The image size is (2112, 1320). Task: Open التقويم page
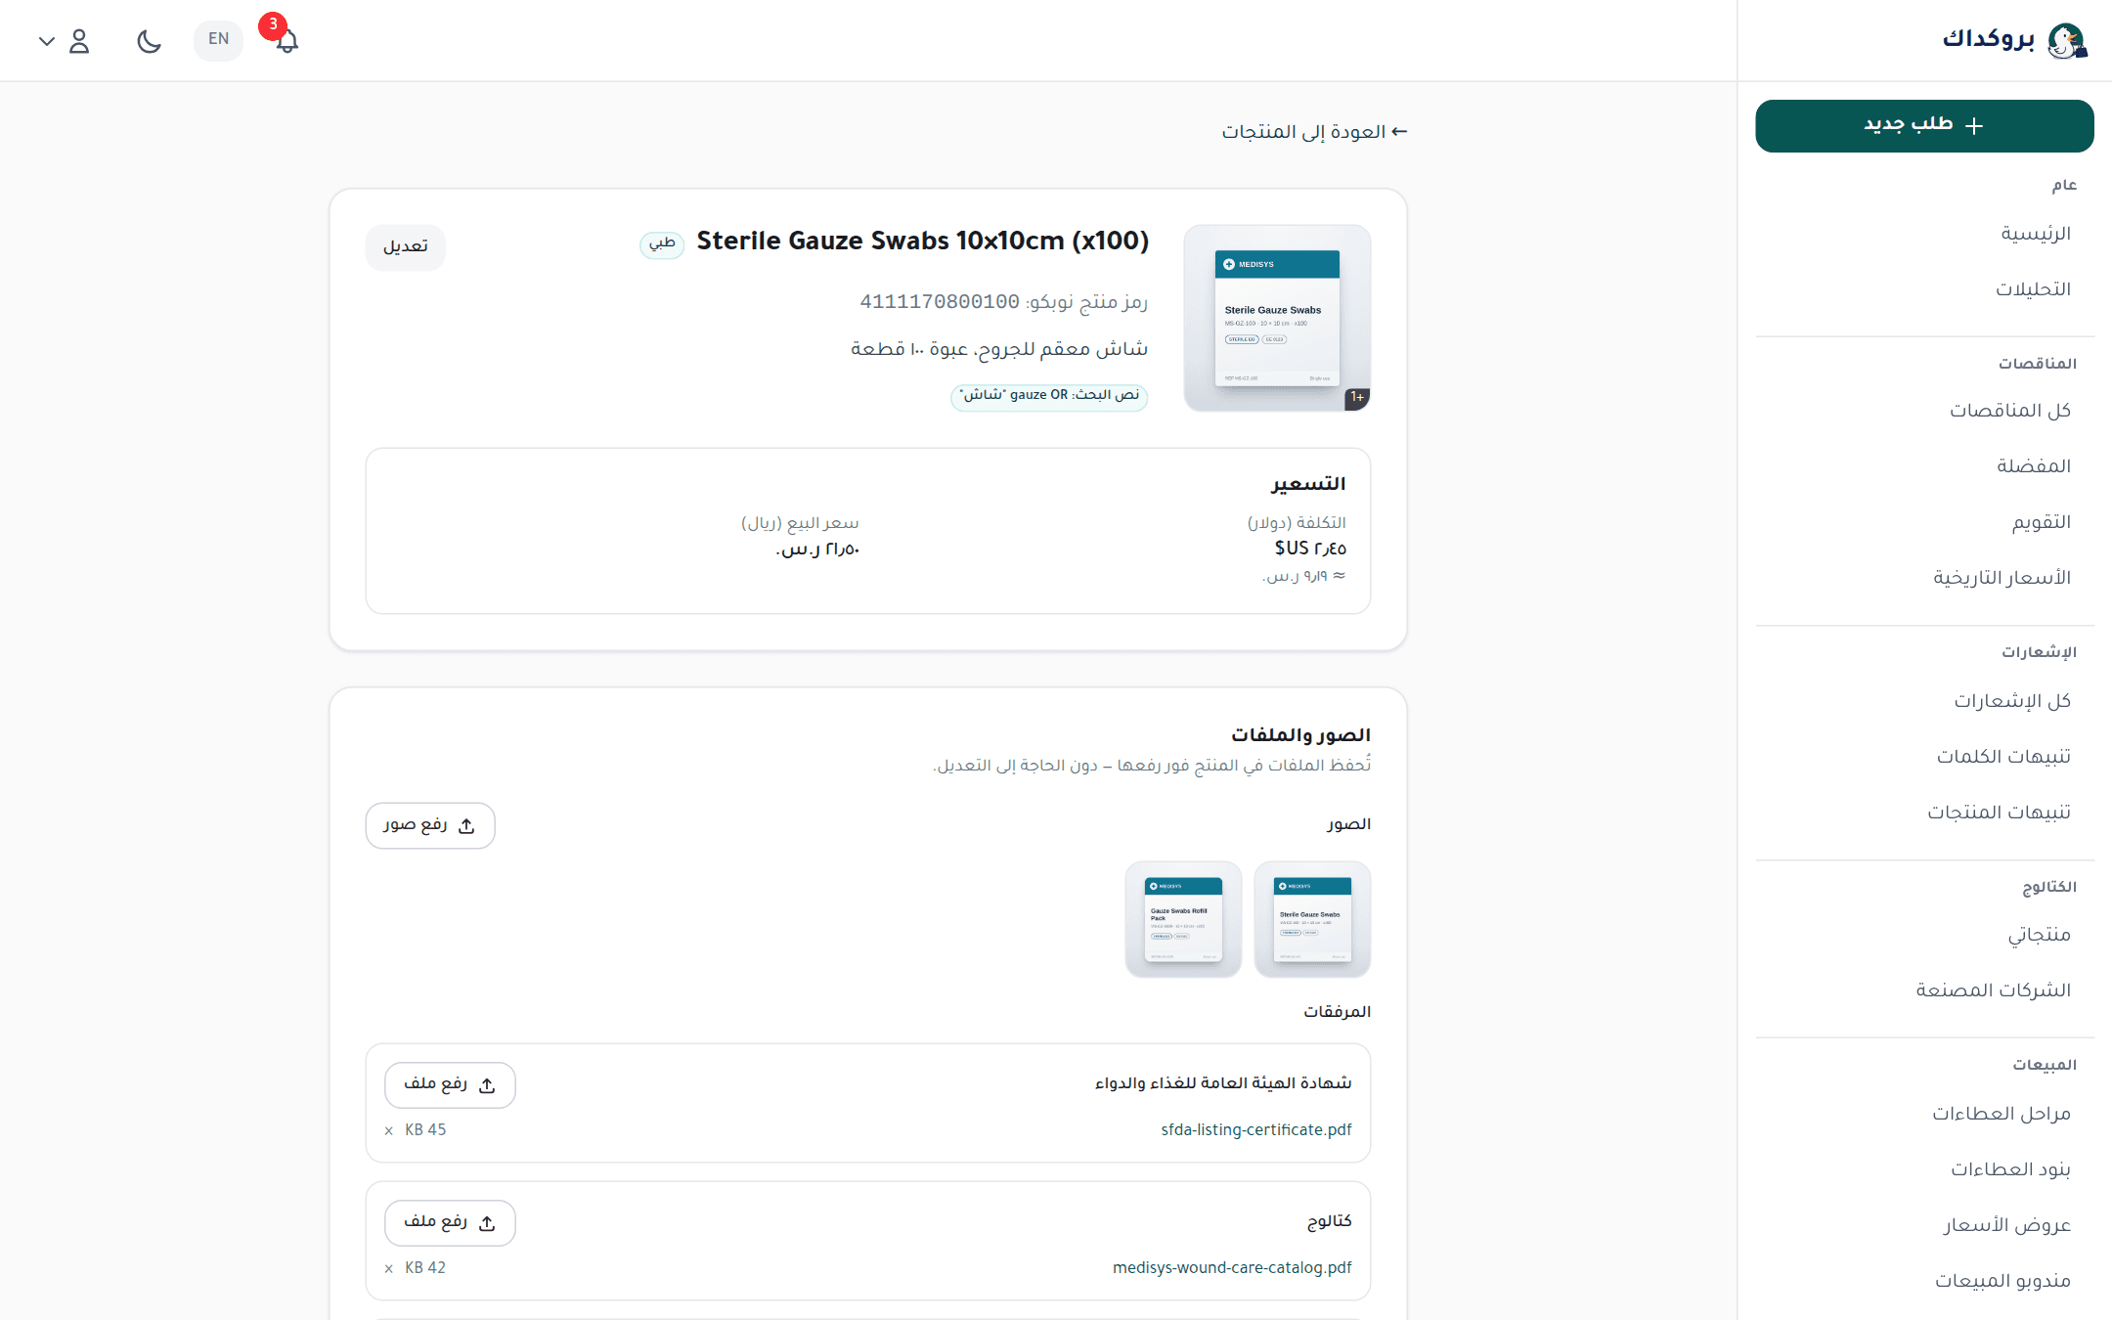(2042, 522)
